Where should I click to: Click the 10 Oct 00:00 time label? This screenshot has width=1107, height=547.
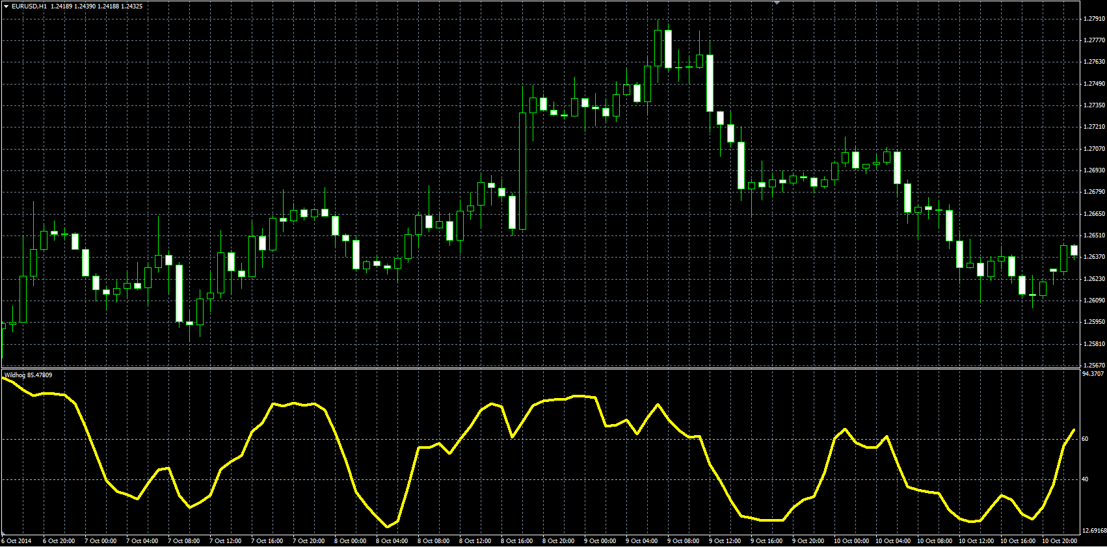coord(851,541)
